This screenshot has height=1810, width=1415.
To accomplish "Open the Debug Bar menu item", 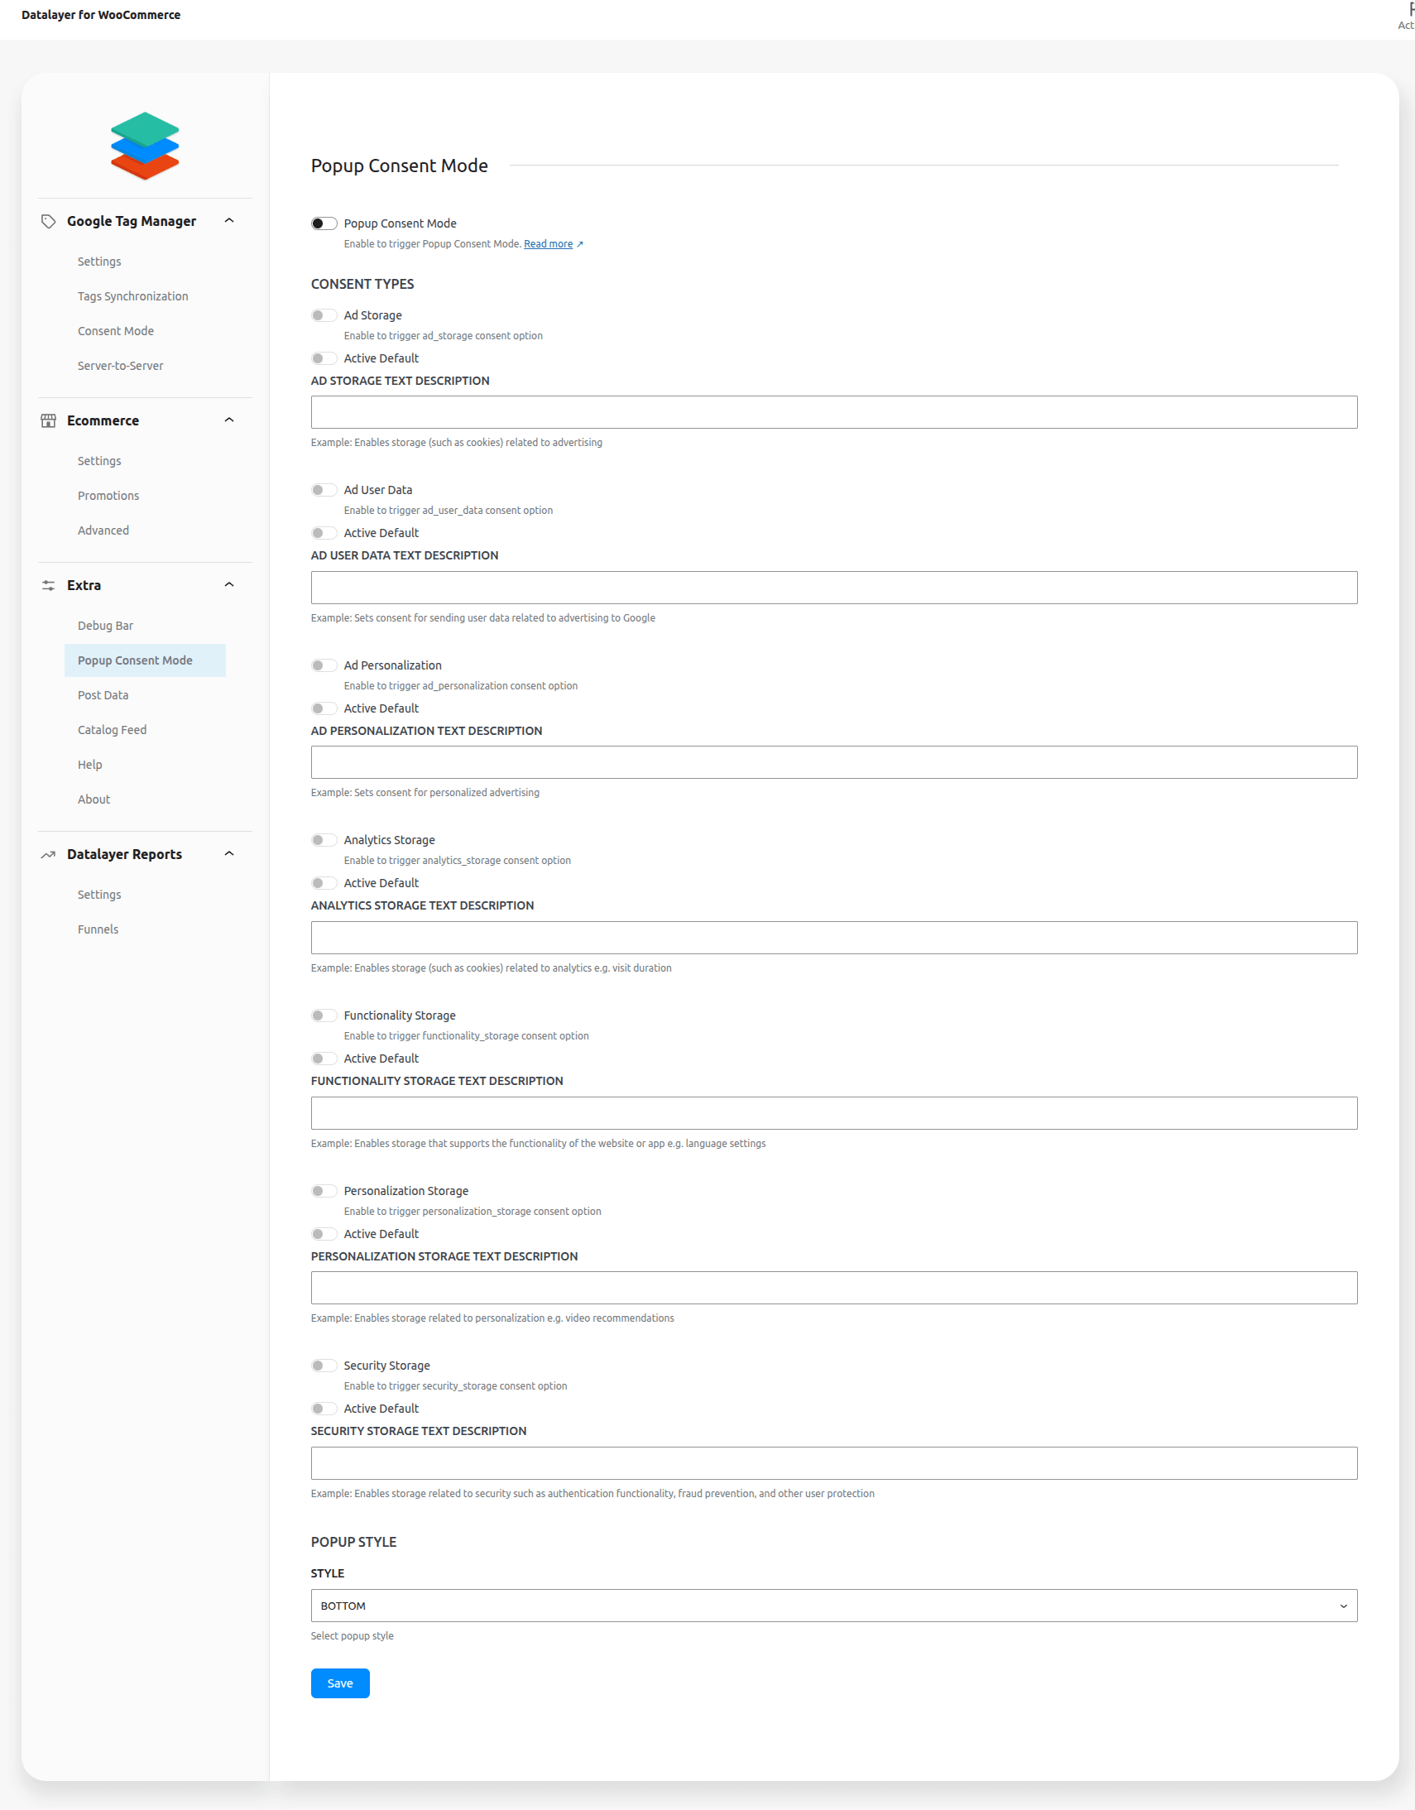I will (105, 626).
